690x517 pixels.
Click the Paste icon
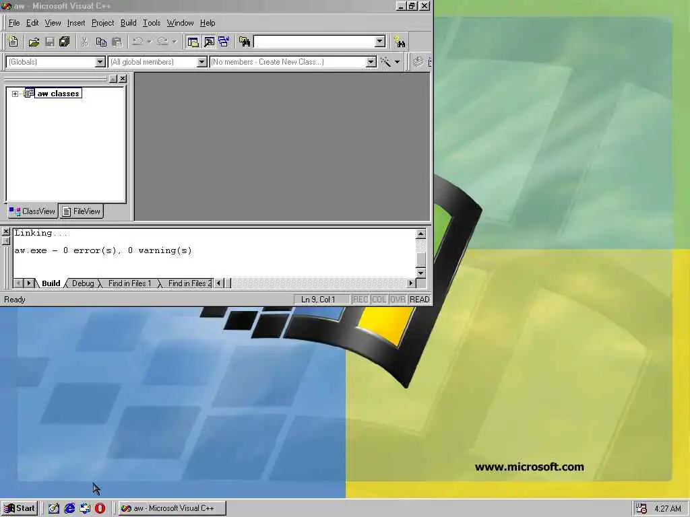click(x=117, y=42)
